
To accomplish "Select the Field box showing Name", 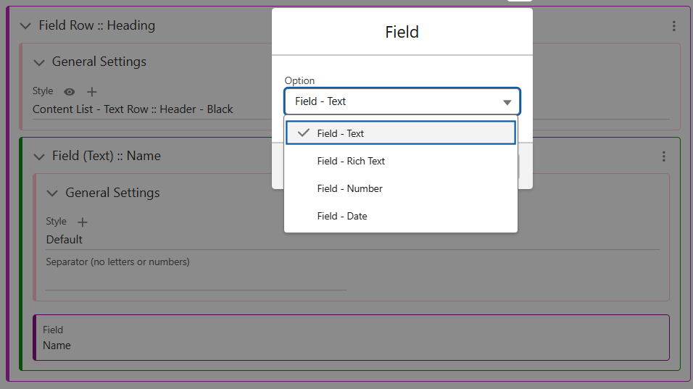I will pos(352,338).
